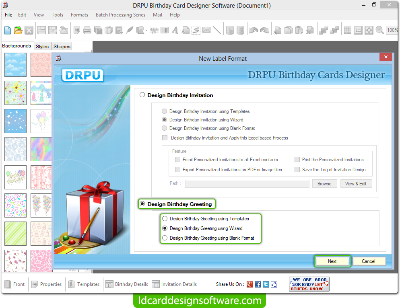Select the Barcode tool
400x308 pixels.
[x=165, y=30]
